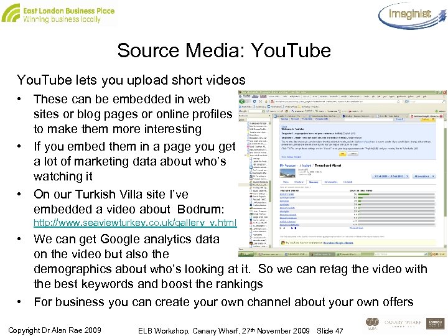The height and width of the screenshot is (336, 448).
Task: Select the last browser tab with red icon
Action: point(427,116)
